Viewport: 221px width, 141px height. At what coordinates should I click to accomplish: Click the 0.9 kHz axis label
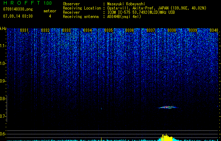[x=3, y=81]
